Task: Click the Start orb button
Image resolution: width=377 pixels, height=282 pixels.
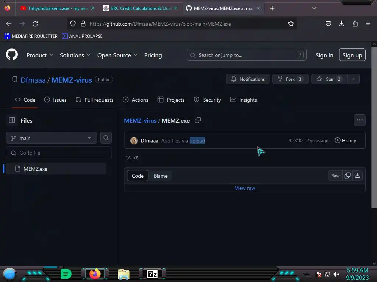Action: (x=9, y=274)
